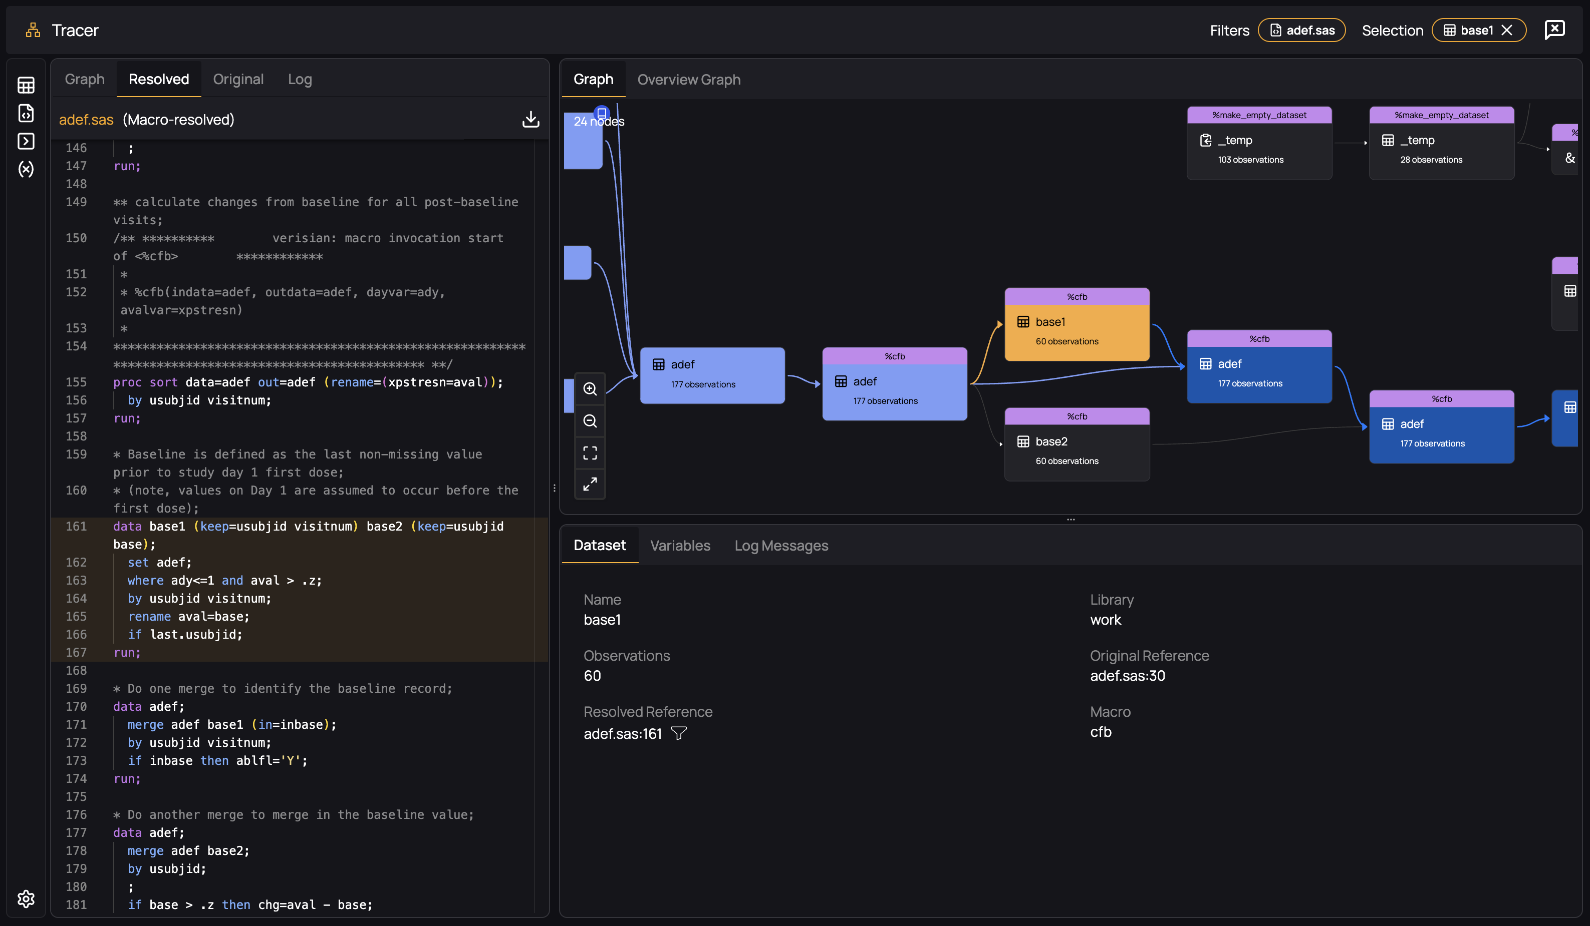Click line 152 %cfb invocation comment
The width and height of the screenshot is (1590, 926).
pyautogui.click(x=283, y=301)
